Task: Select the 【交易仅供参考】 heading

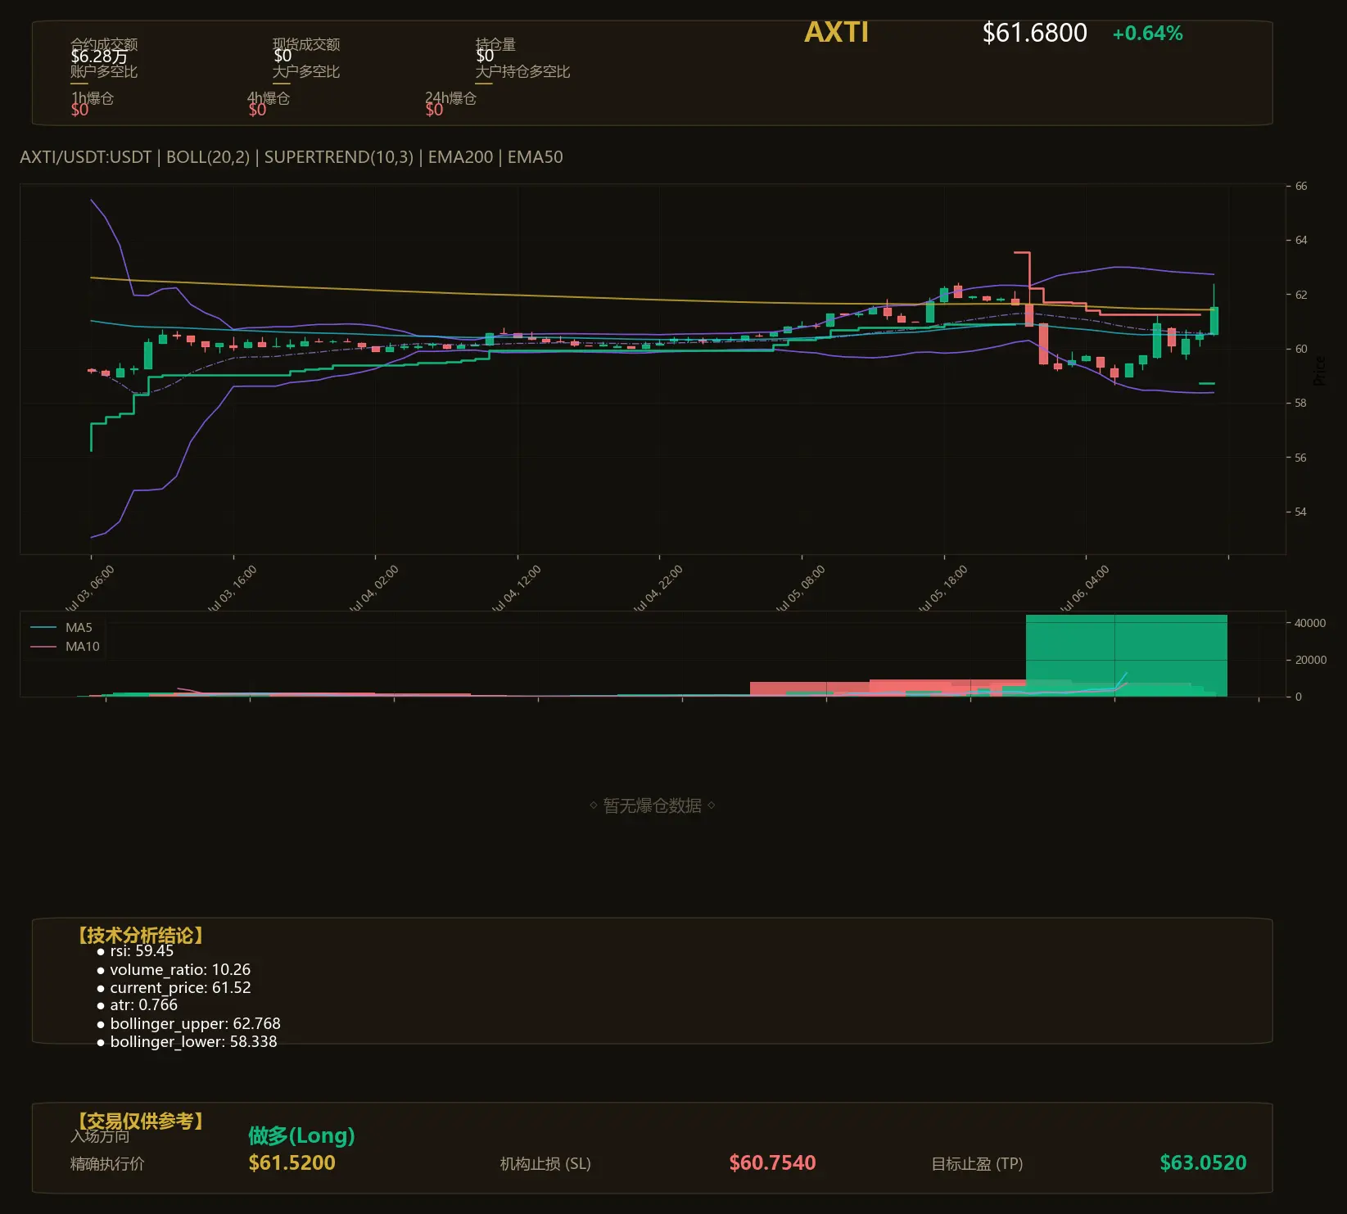Action: click(140, 1121)
